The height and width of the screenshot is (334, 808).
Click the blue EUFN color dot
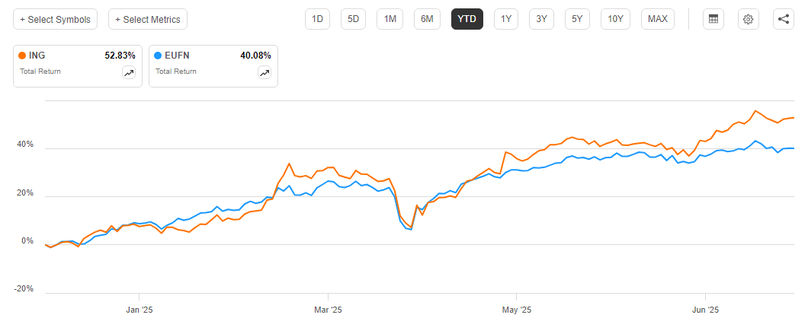click(x=158, y=56)
